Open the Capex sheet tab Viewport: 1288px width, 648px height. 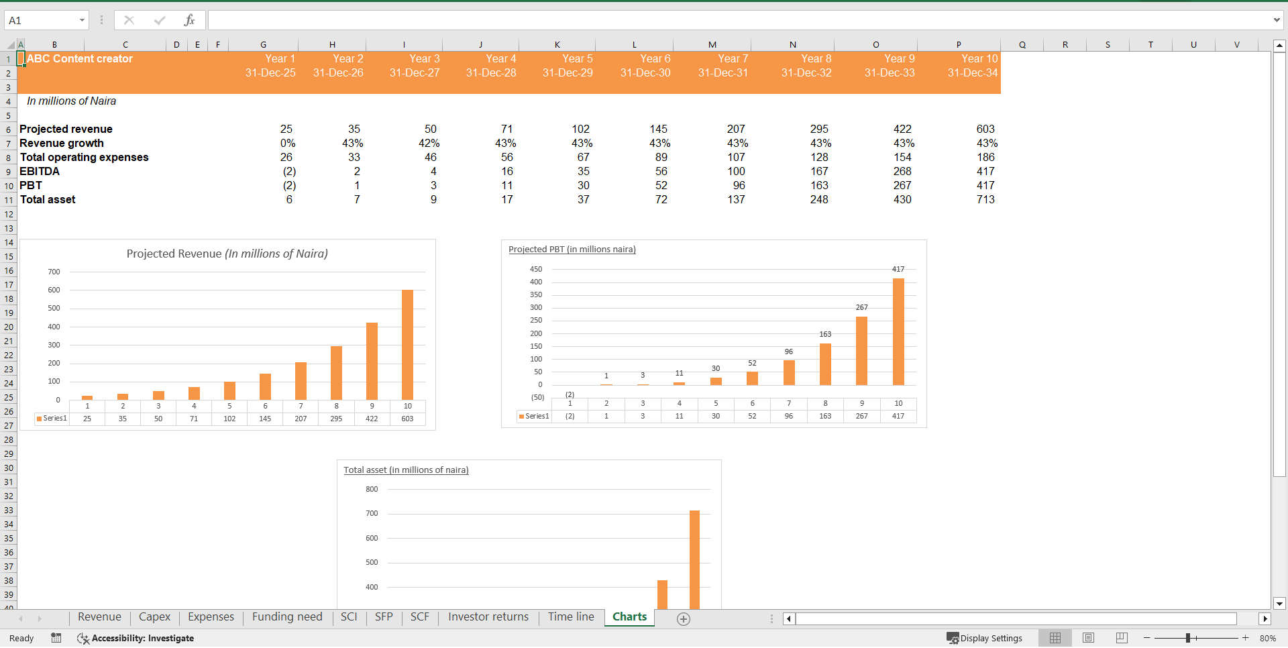(154, 617)
